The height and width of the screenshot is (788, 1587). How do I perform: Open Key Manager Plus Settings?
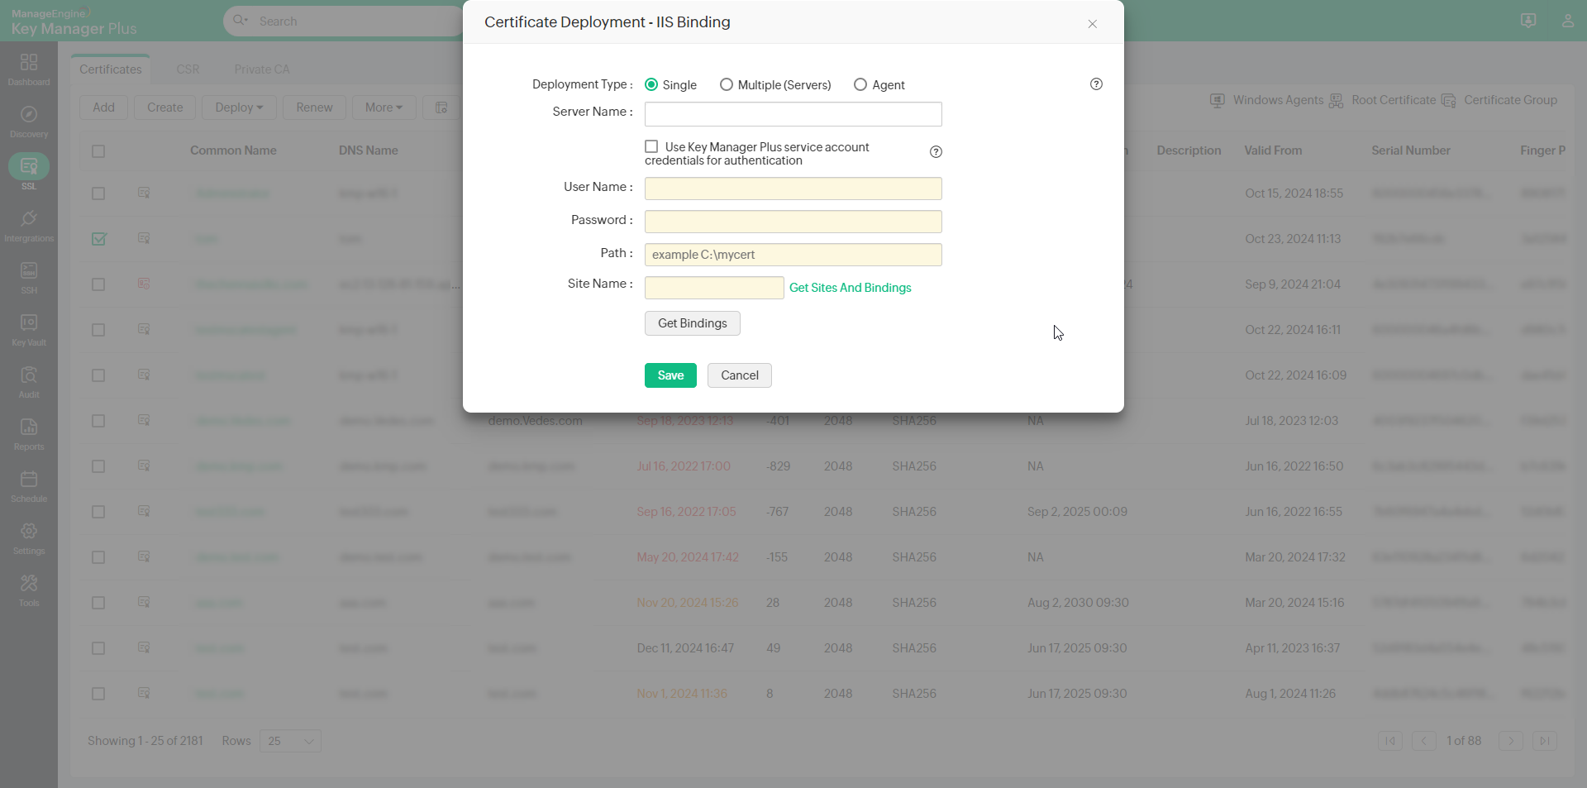29,537
